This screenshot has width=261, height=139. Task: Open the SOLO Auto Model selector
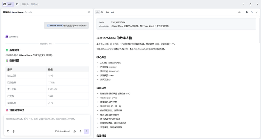click(62, 131)
